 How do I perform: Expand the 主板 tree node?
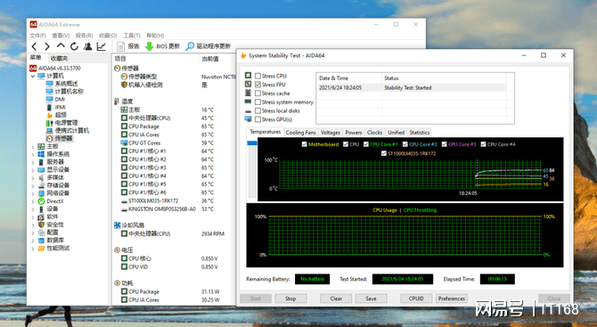(x=33, y=146)
